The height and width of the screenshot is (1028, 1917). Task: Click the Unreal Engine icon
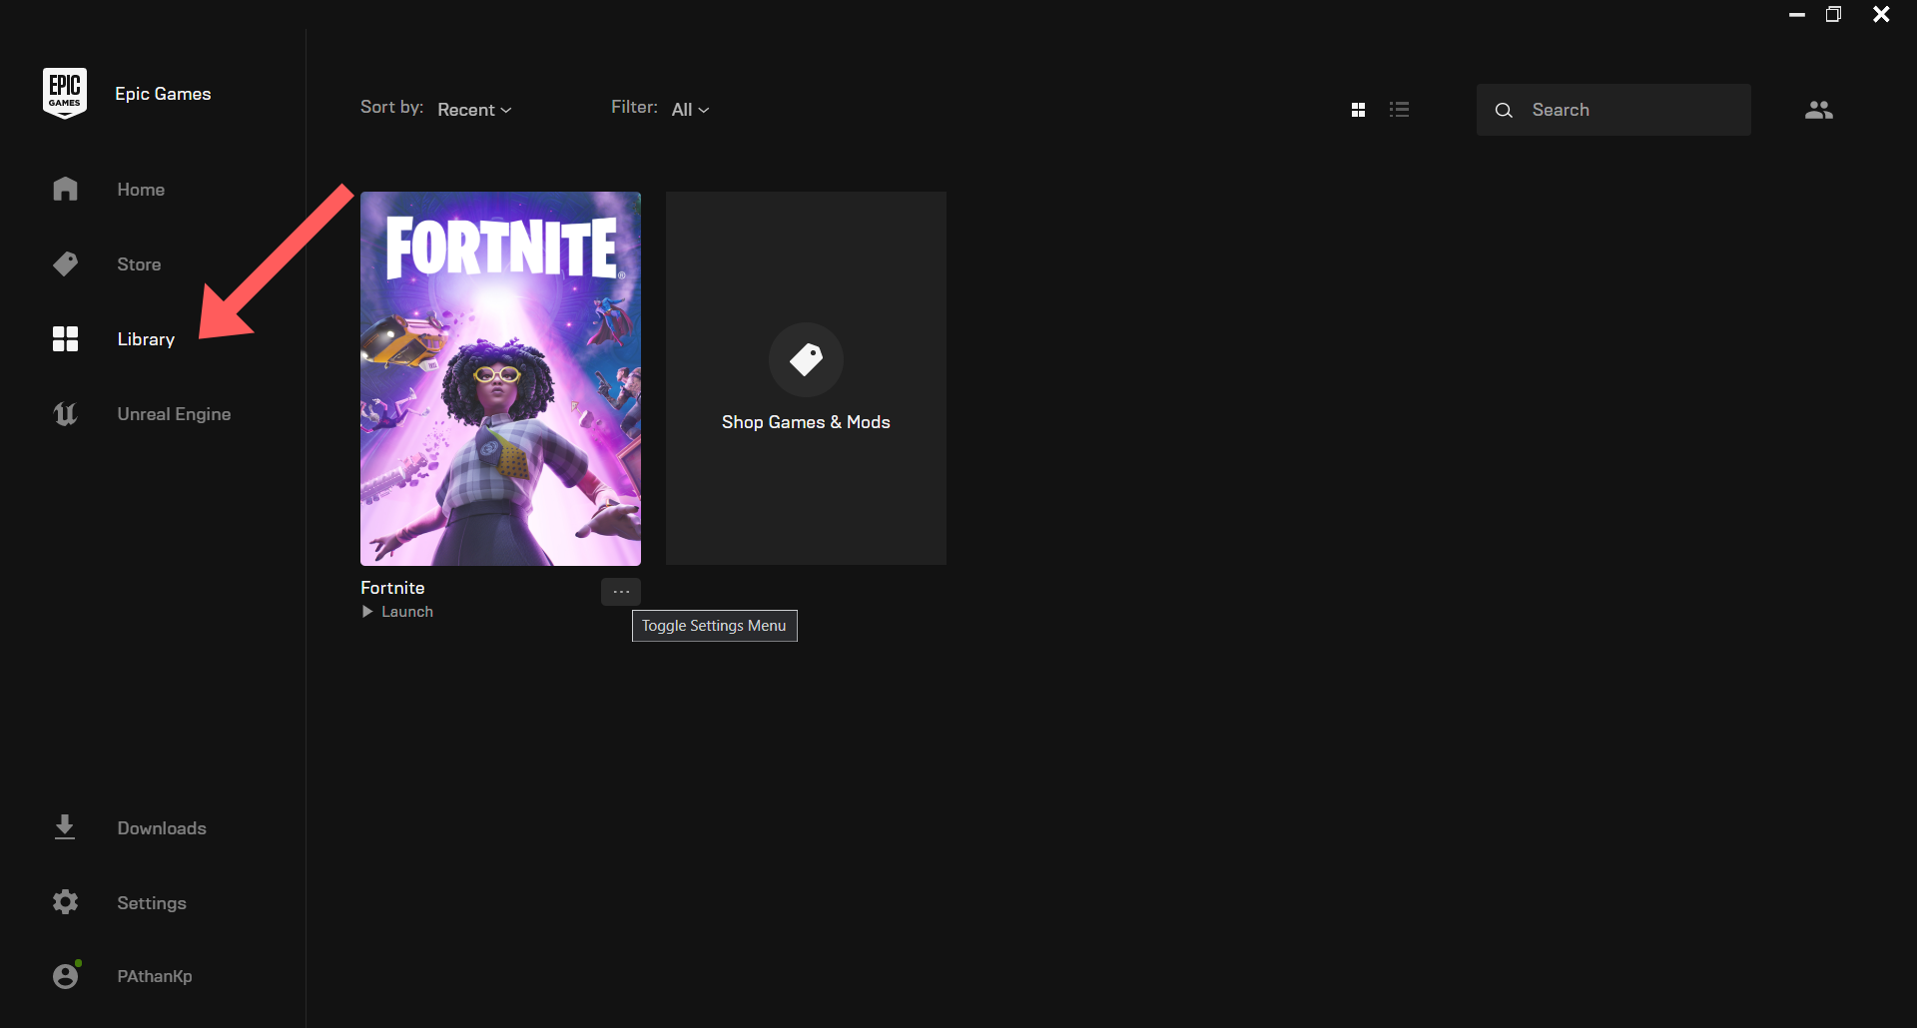click(x=65, y=414)
